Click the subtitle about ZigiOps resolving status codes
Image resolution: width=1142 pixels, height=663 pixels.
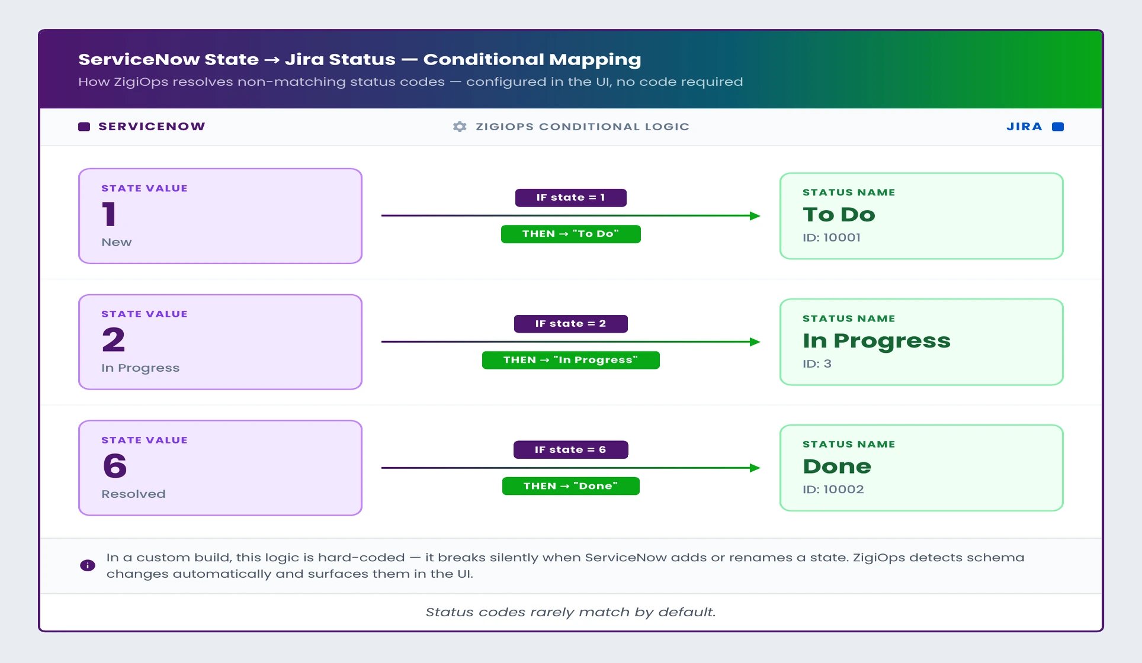(410, 82)
